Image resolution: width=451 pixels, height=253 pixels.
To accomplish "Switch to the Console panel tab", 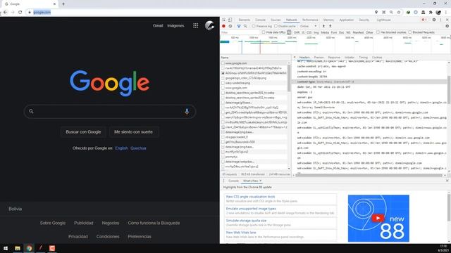I will [260, 20].
